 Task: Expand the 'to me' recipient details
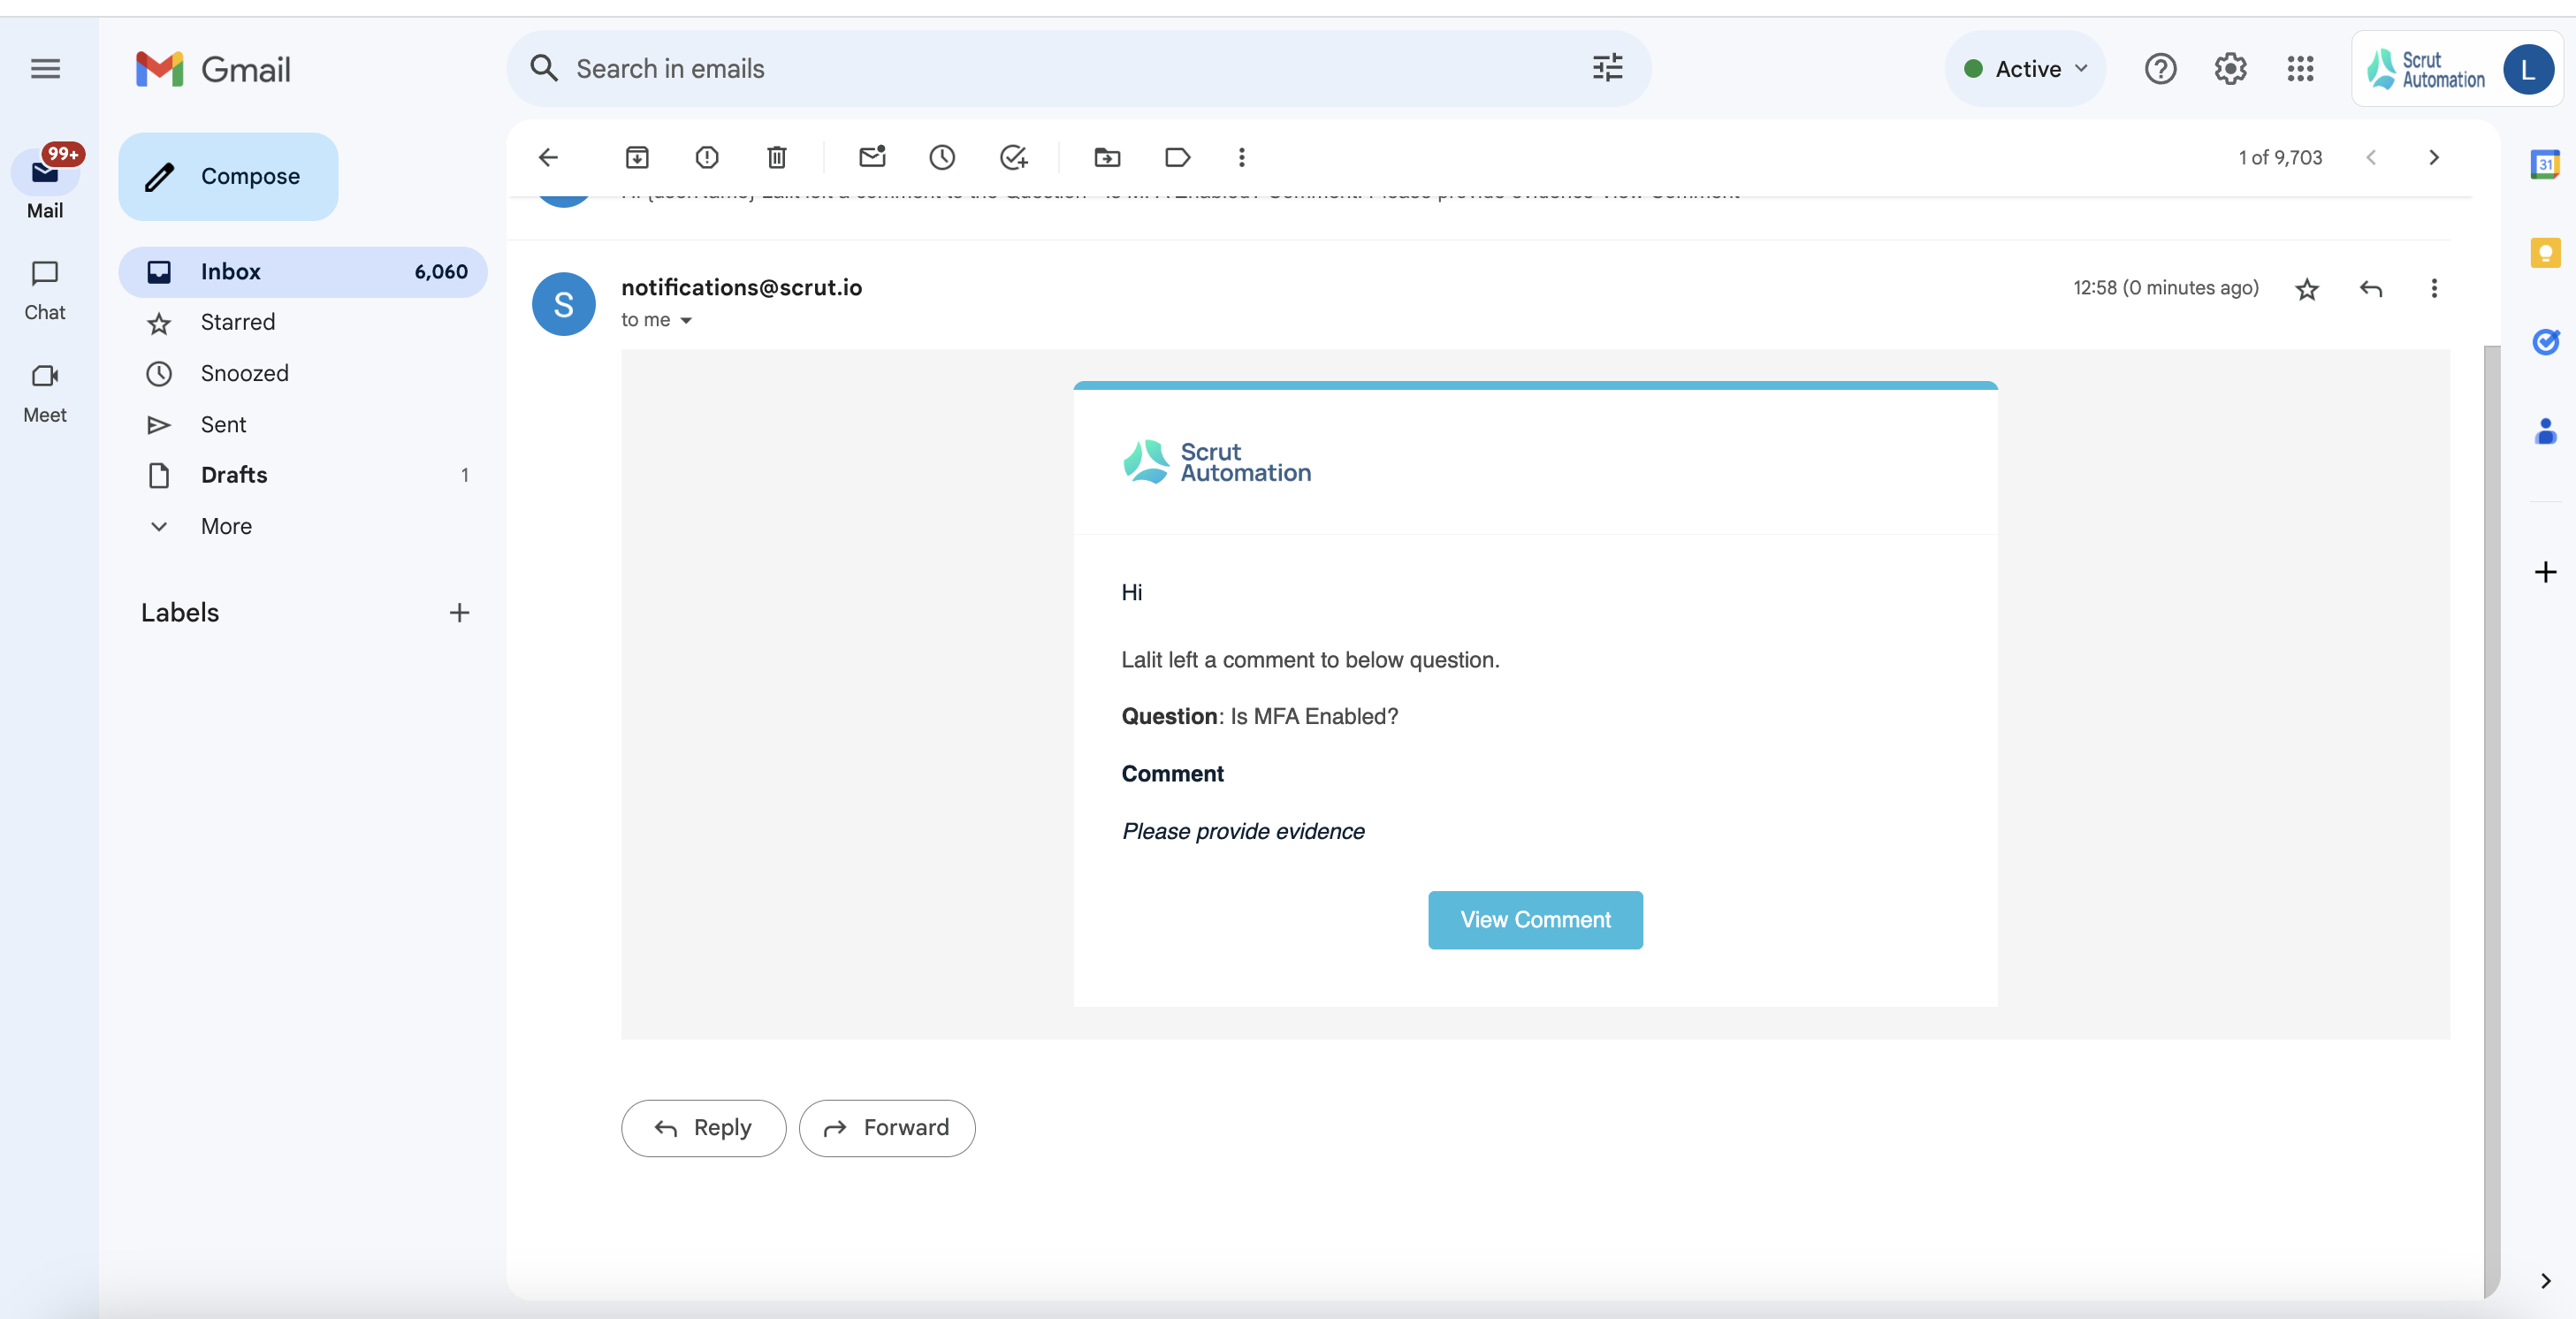(x=686, y=320)
